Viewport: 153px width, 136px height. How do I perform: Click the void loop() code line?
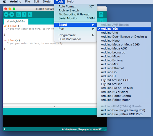click(x=12, y=40)
